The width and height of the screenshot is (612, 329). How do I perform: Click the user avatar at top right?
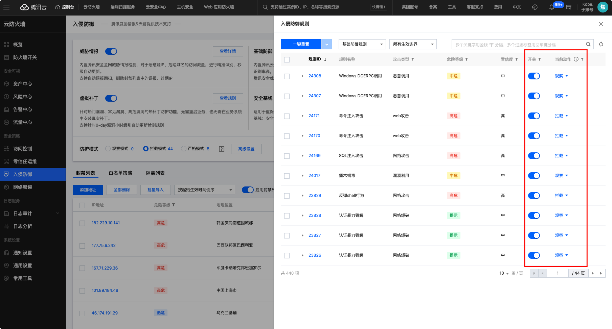603,7
